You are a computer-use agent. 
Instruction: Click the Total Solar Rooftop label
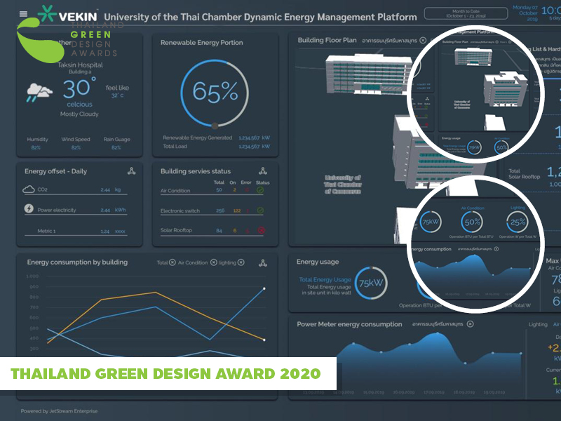point(524,174)
